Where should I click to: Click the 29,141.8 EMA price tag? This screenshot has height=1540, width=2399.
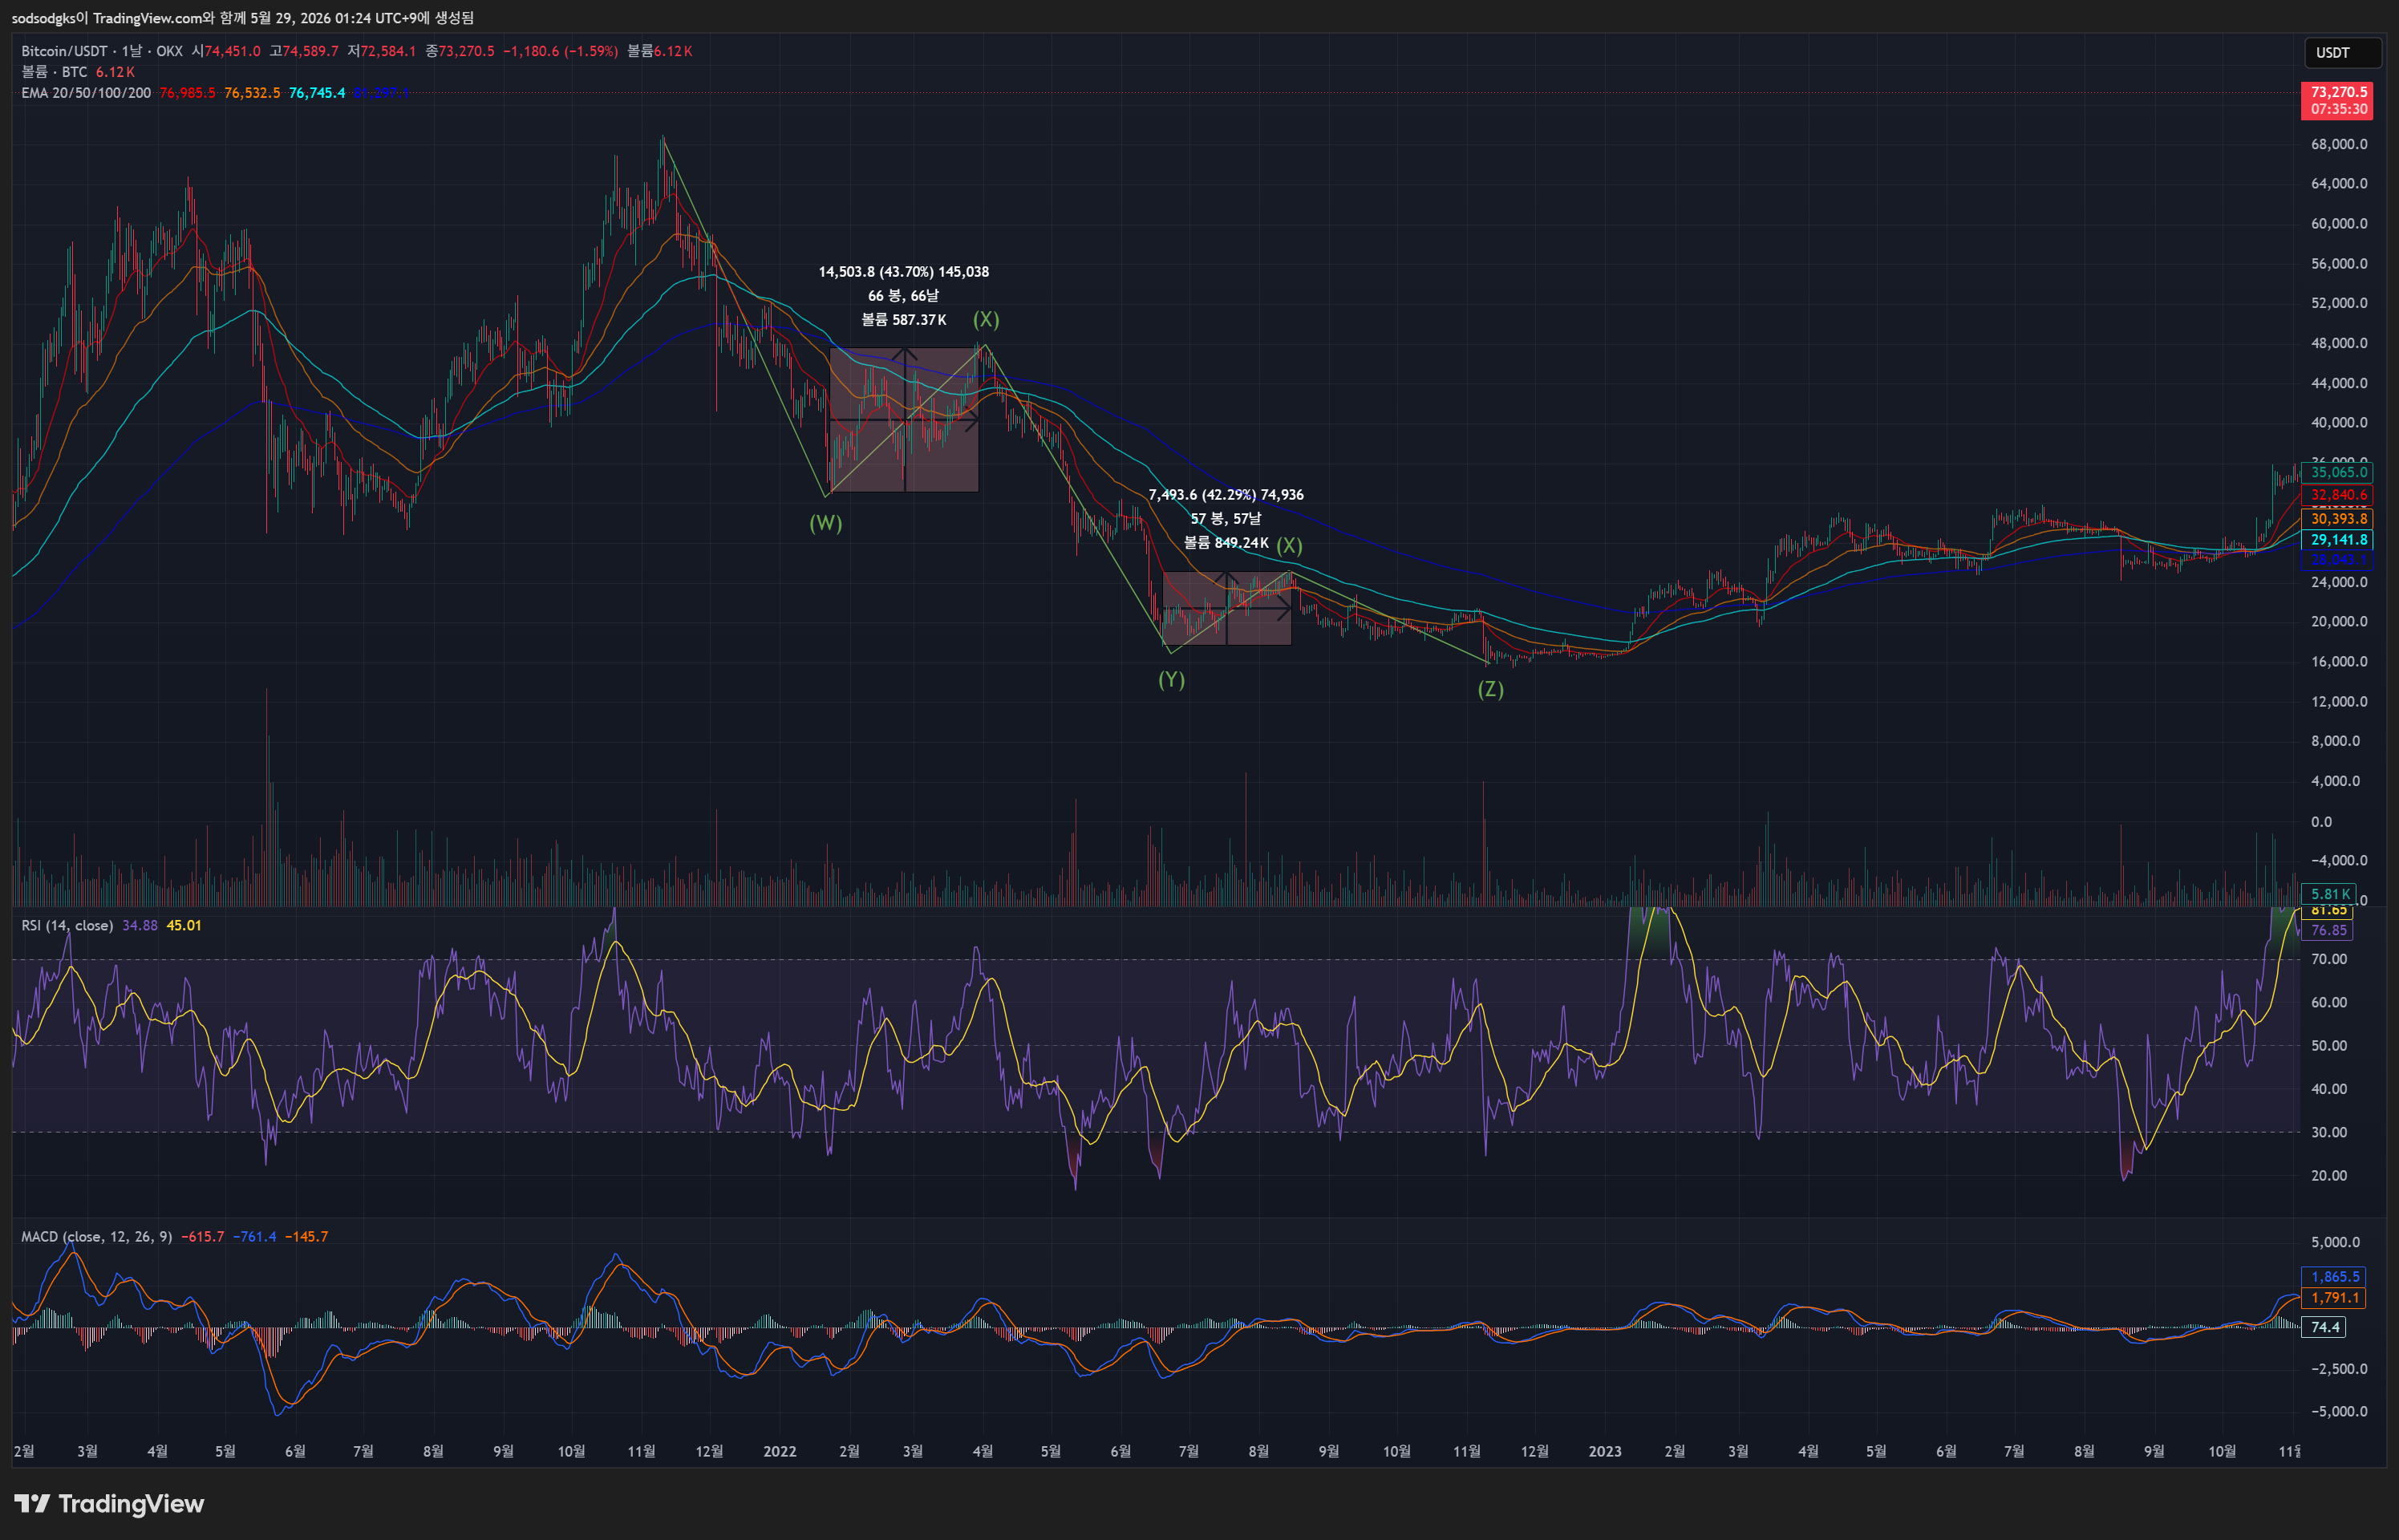tap(2338, 540)
